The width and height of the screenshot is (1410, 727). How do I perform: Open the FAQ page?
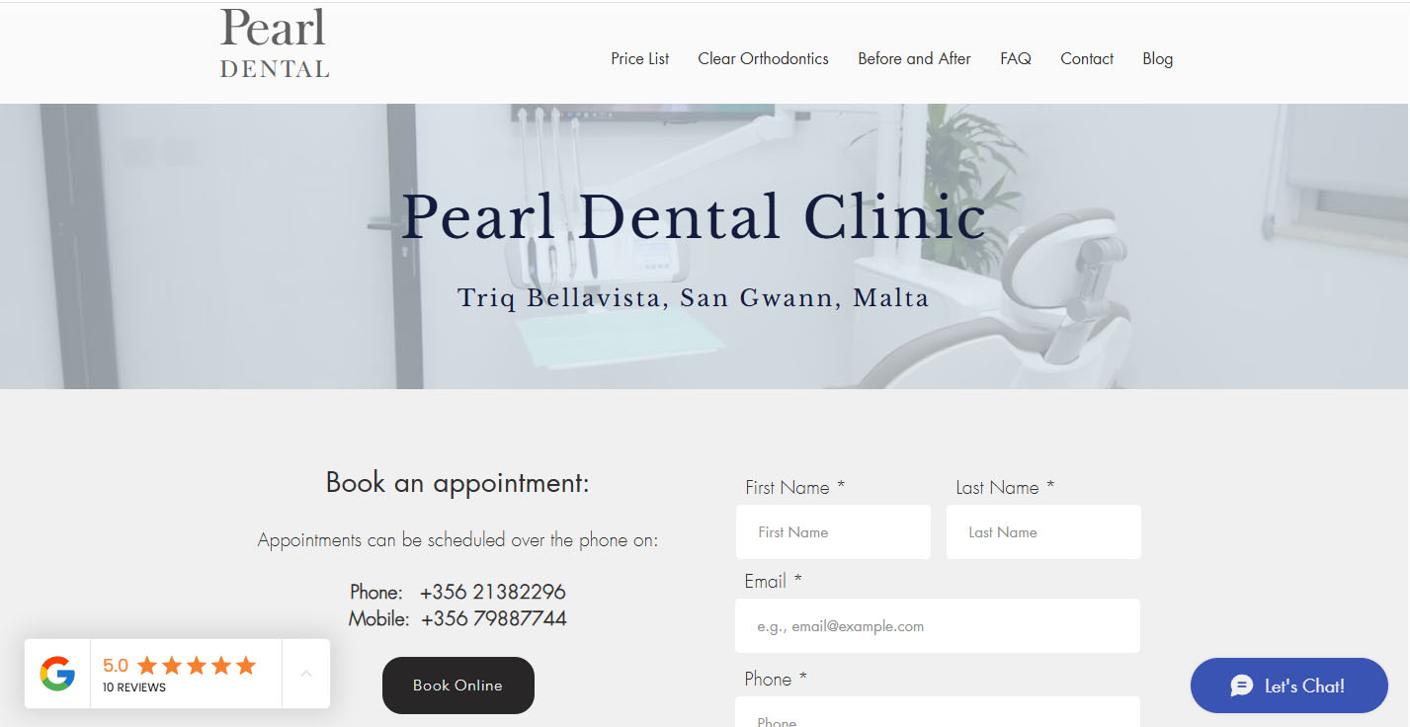click(1016, 58)
